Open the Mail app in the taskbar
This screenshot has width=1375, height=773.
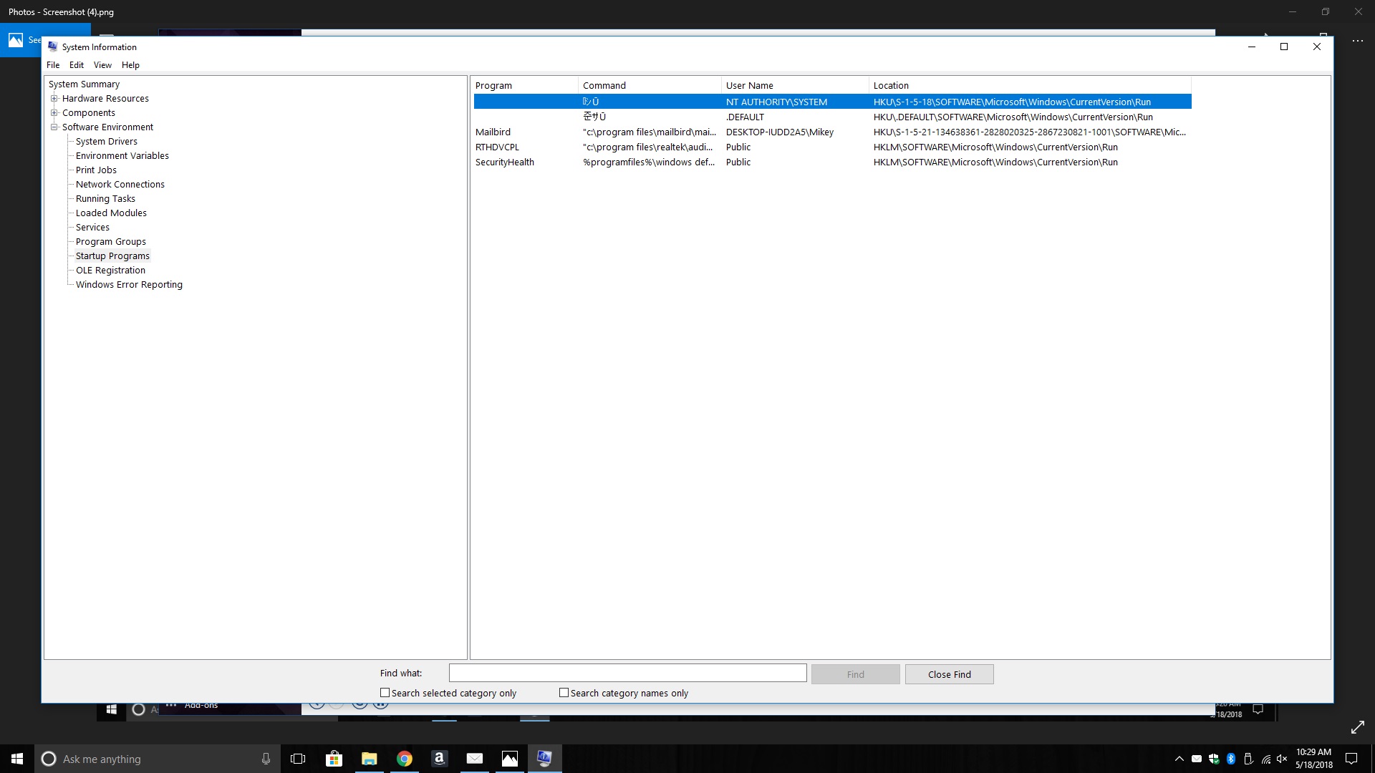tap(474, 759)
